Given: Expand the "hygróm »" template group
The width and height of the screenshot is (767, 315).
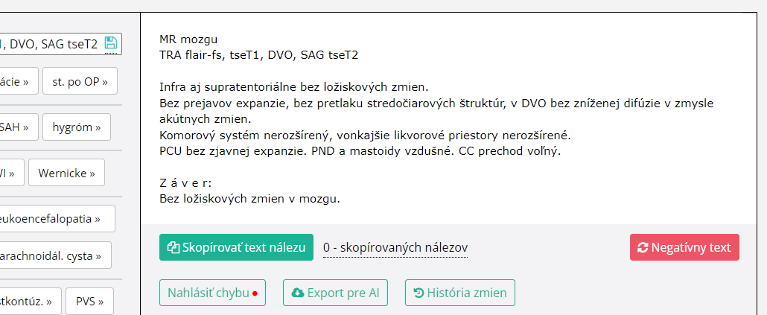Looking at the screenshot, I should pyautogui.click(x=77, y=127).
